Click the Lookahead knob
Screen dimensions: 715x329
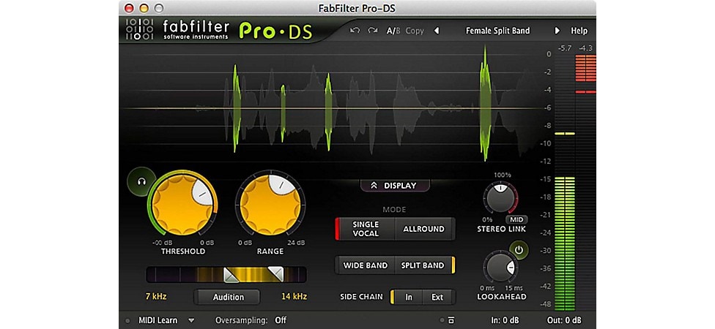click(x=500, y=268)
